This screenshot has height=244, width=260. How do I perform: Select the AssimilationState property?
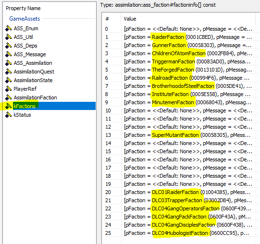(x=33, y=80)
